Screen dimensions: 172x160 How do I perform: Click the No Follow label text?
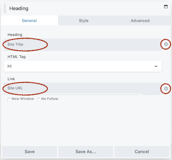coord(50,99)
